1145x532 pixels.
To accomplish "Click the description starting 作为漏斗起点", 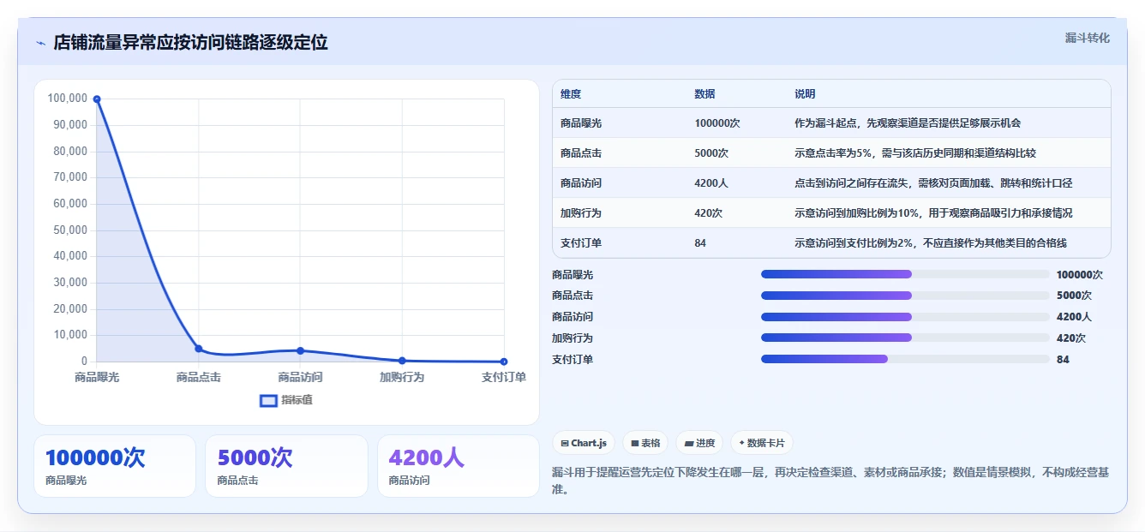I will [x=908, y=123].
